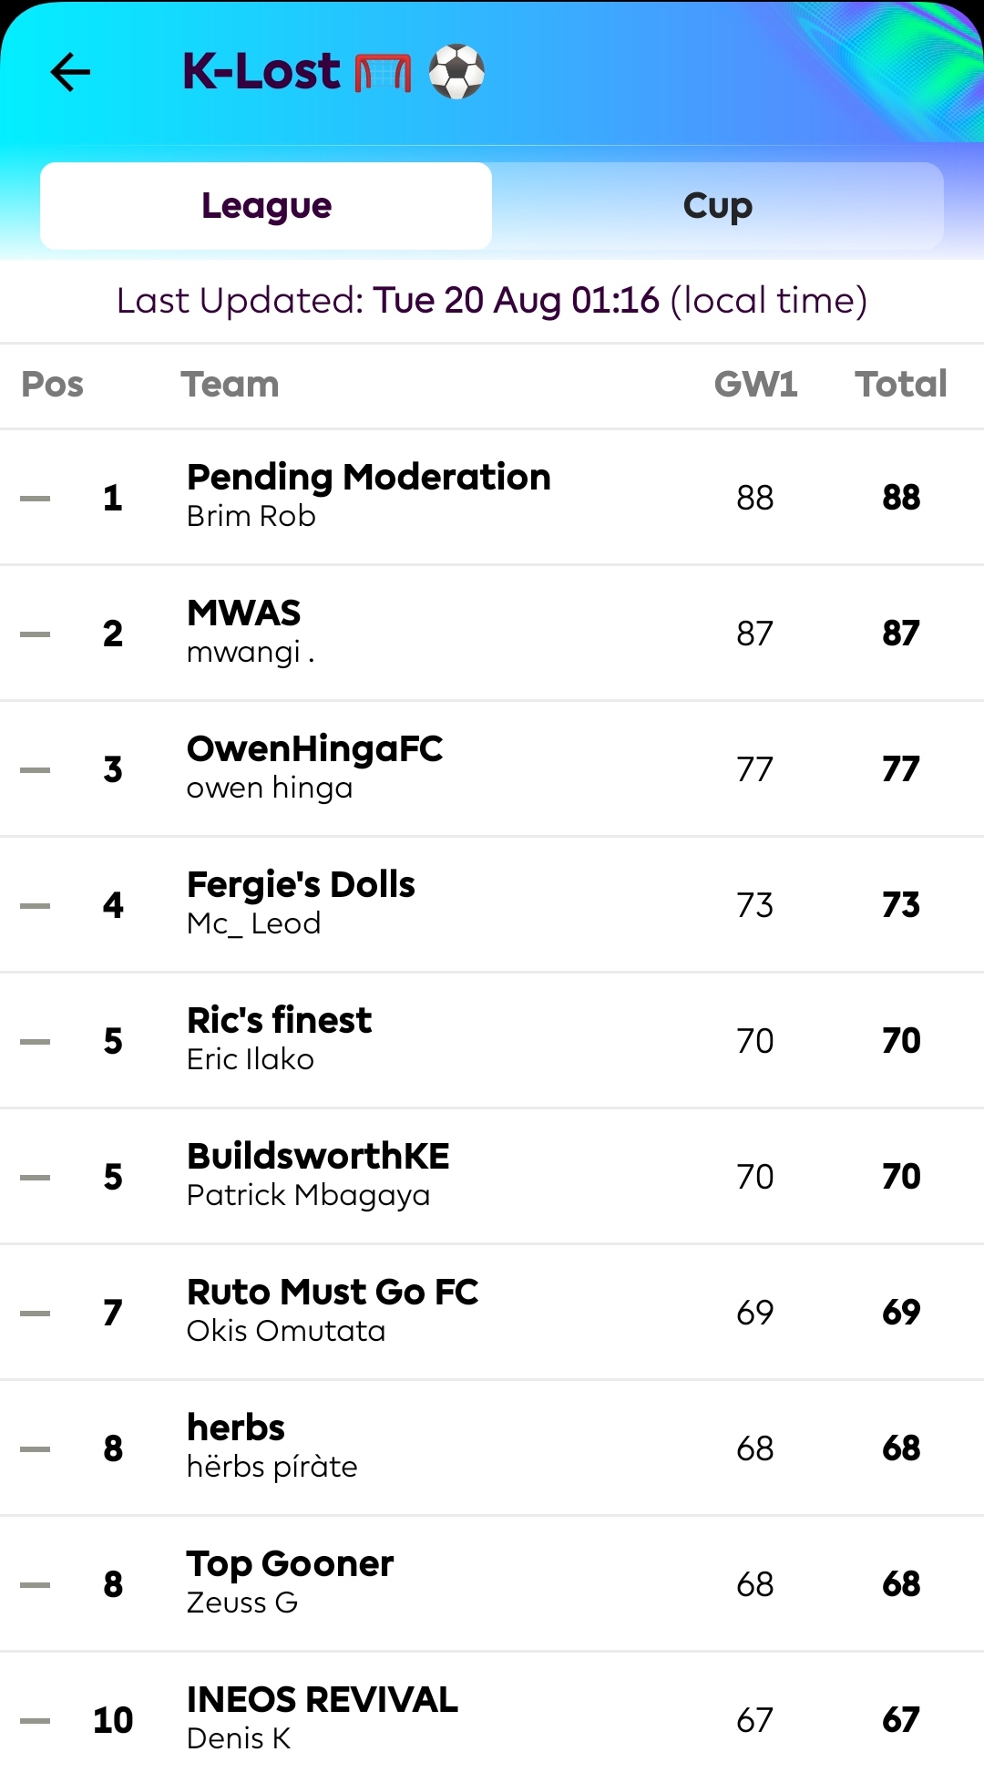
Task: View Ruto Must Go FC team
Action: (492, 1312)
